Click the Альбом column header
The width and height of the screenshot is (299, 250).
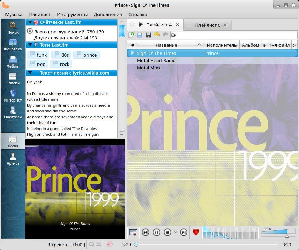[251, 45]
